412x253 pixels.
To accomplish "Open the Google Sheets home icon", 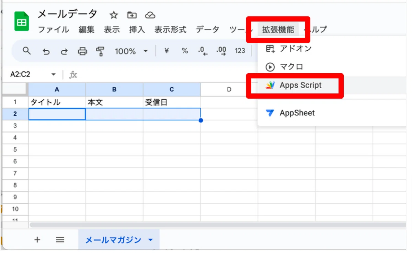I will point(22,22).
